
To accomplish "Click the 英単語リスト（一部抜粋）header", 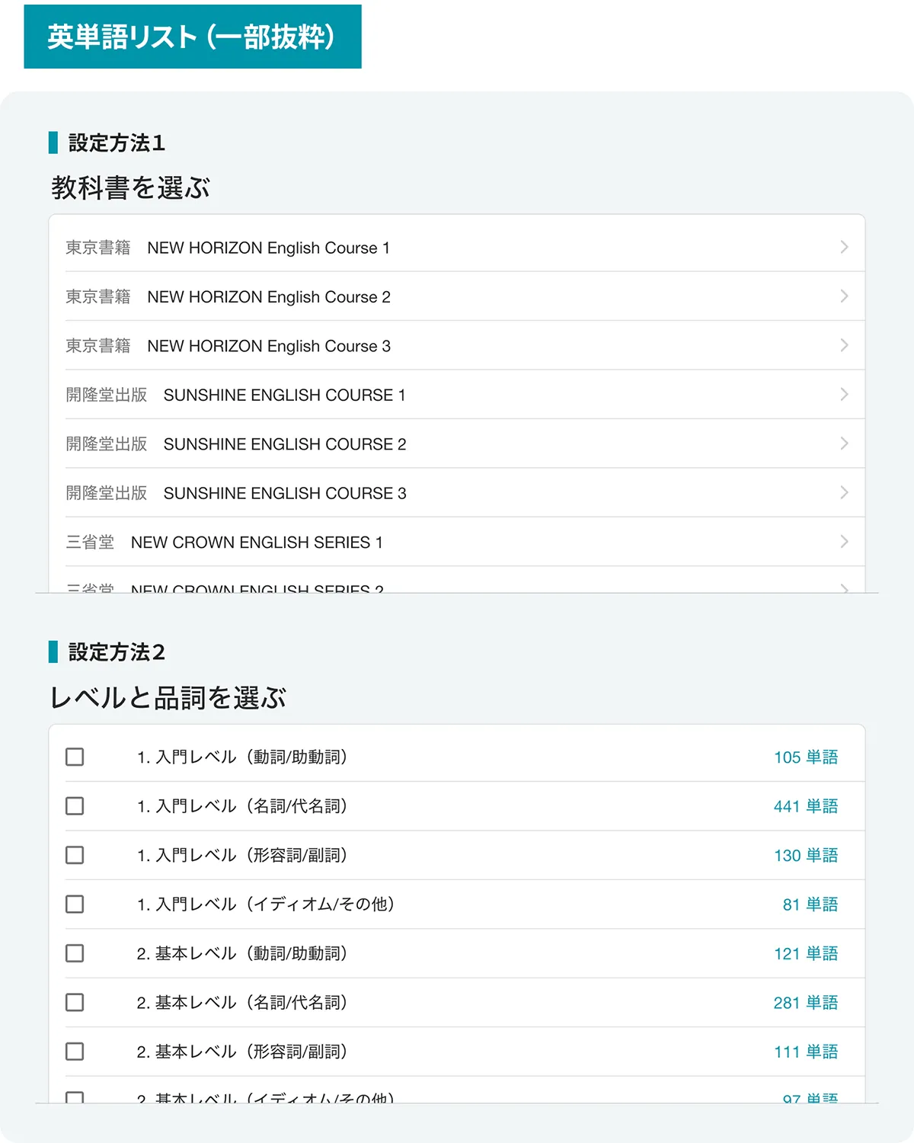I will point(193,37).
